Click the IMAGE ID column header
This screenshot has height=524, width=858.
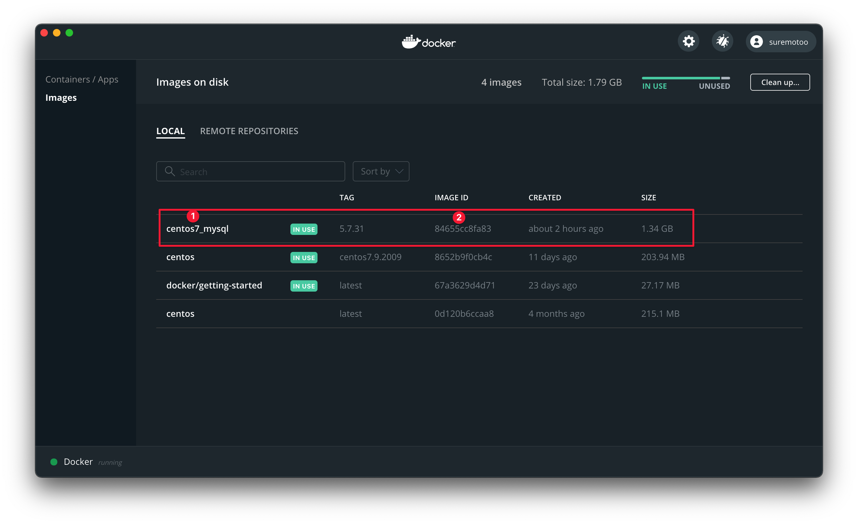(x=451, y=198)
